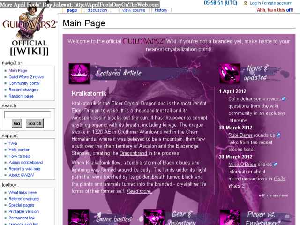Image resolution: width=300 pixels, height=225 pixels.
Task: Click the '1 April 2012' news date
Action: tap(232, 91)
